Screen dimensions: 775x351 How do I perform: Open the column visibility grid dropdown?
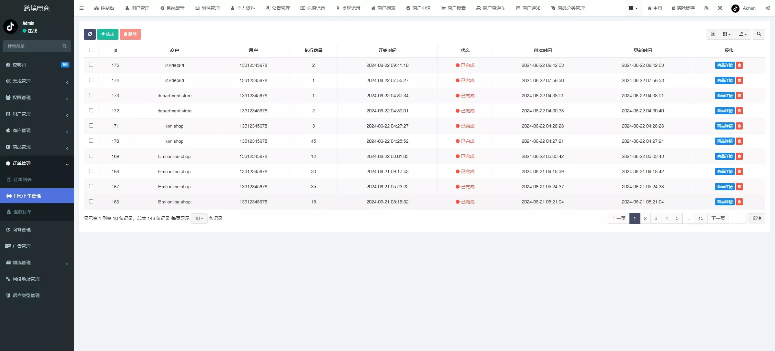[x=726, y=34]
